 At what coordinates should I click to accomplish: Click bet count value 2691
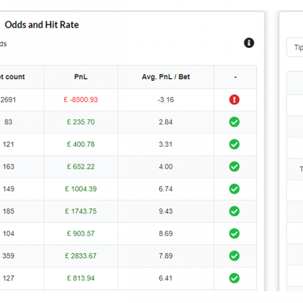click(x=8, y=99)
